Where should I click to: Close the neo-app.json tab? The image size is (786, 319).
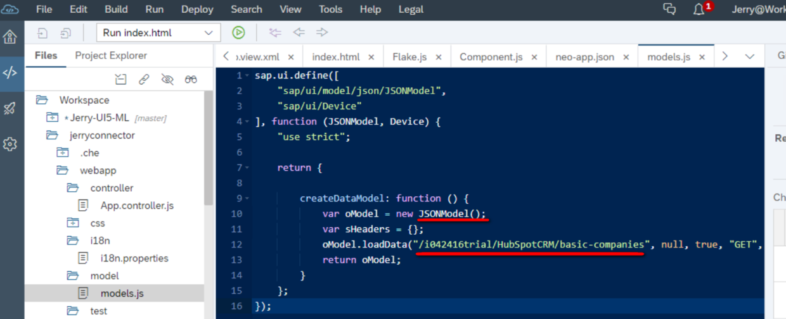pyautogui.click(x=626, y=57)
